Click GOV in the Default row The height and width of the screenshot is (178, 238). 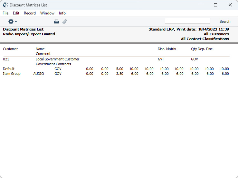point(58,69)
